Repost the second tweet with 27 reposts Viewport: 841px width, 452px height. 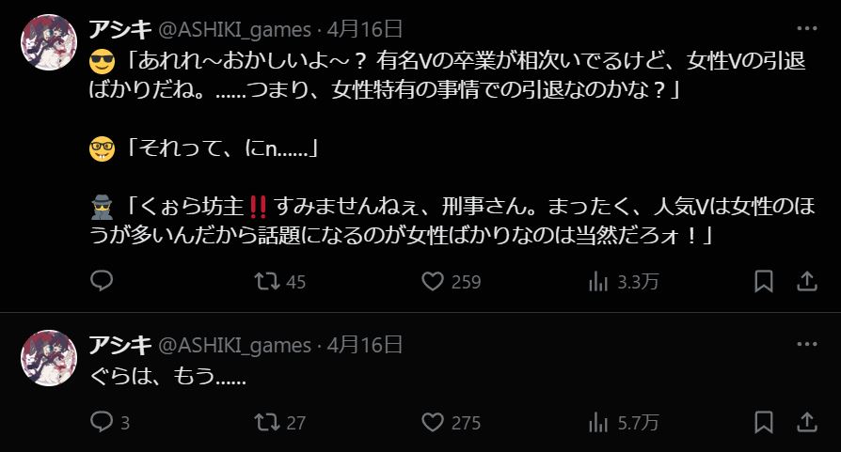[279, 423]
